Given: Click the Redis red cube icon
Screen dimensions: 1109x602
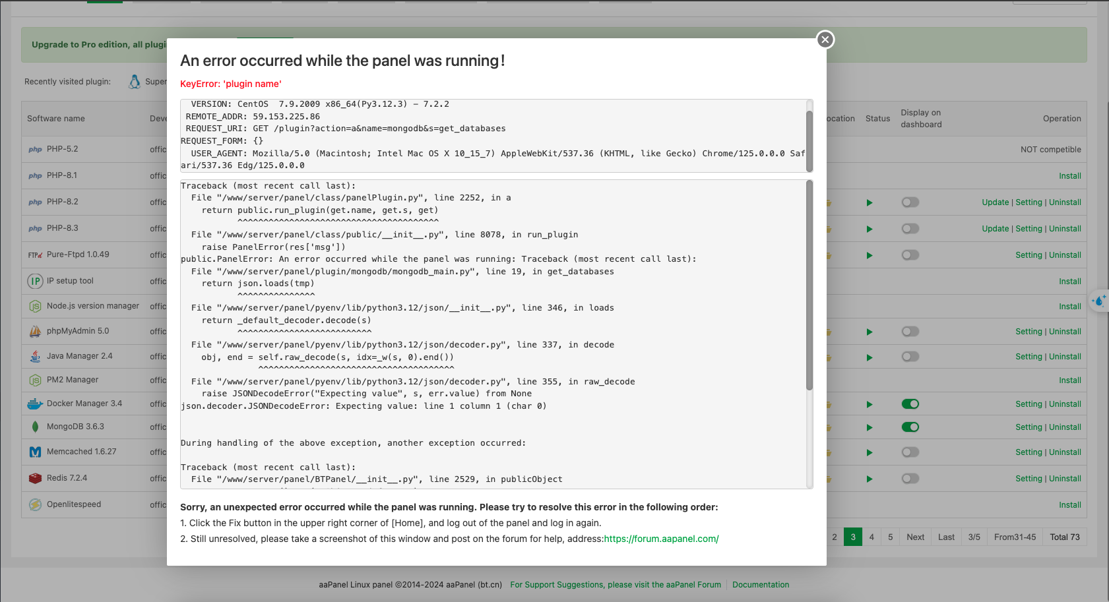Looking at the screenshot, I should (35, 478).
